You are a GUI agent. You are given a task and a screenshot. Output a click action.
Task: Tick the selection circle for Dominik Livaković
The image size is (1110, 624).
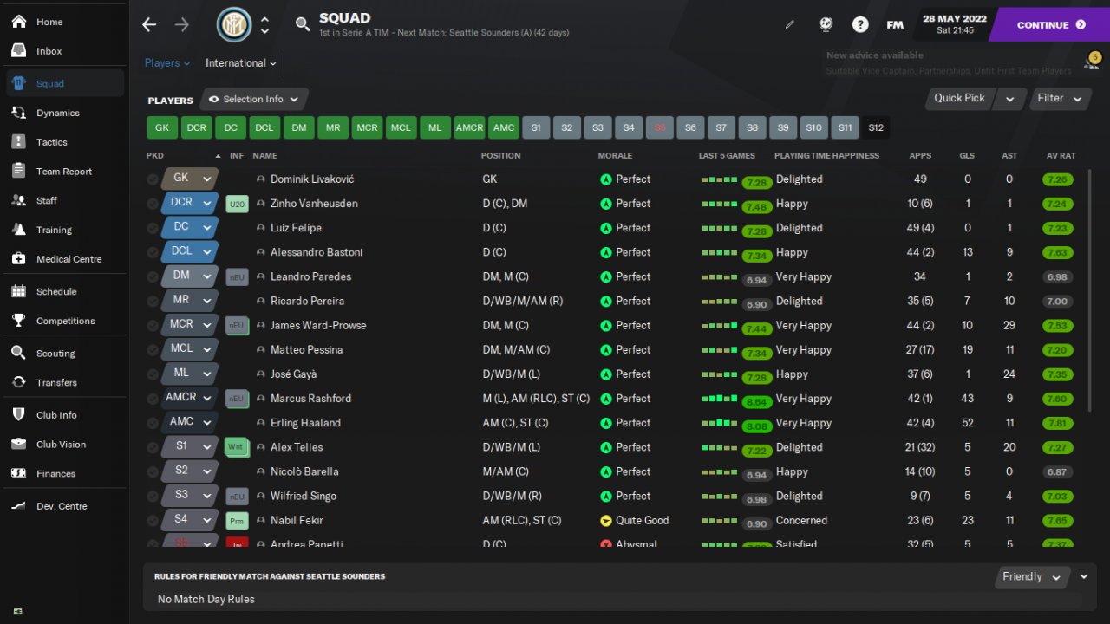coord(153,179)
